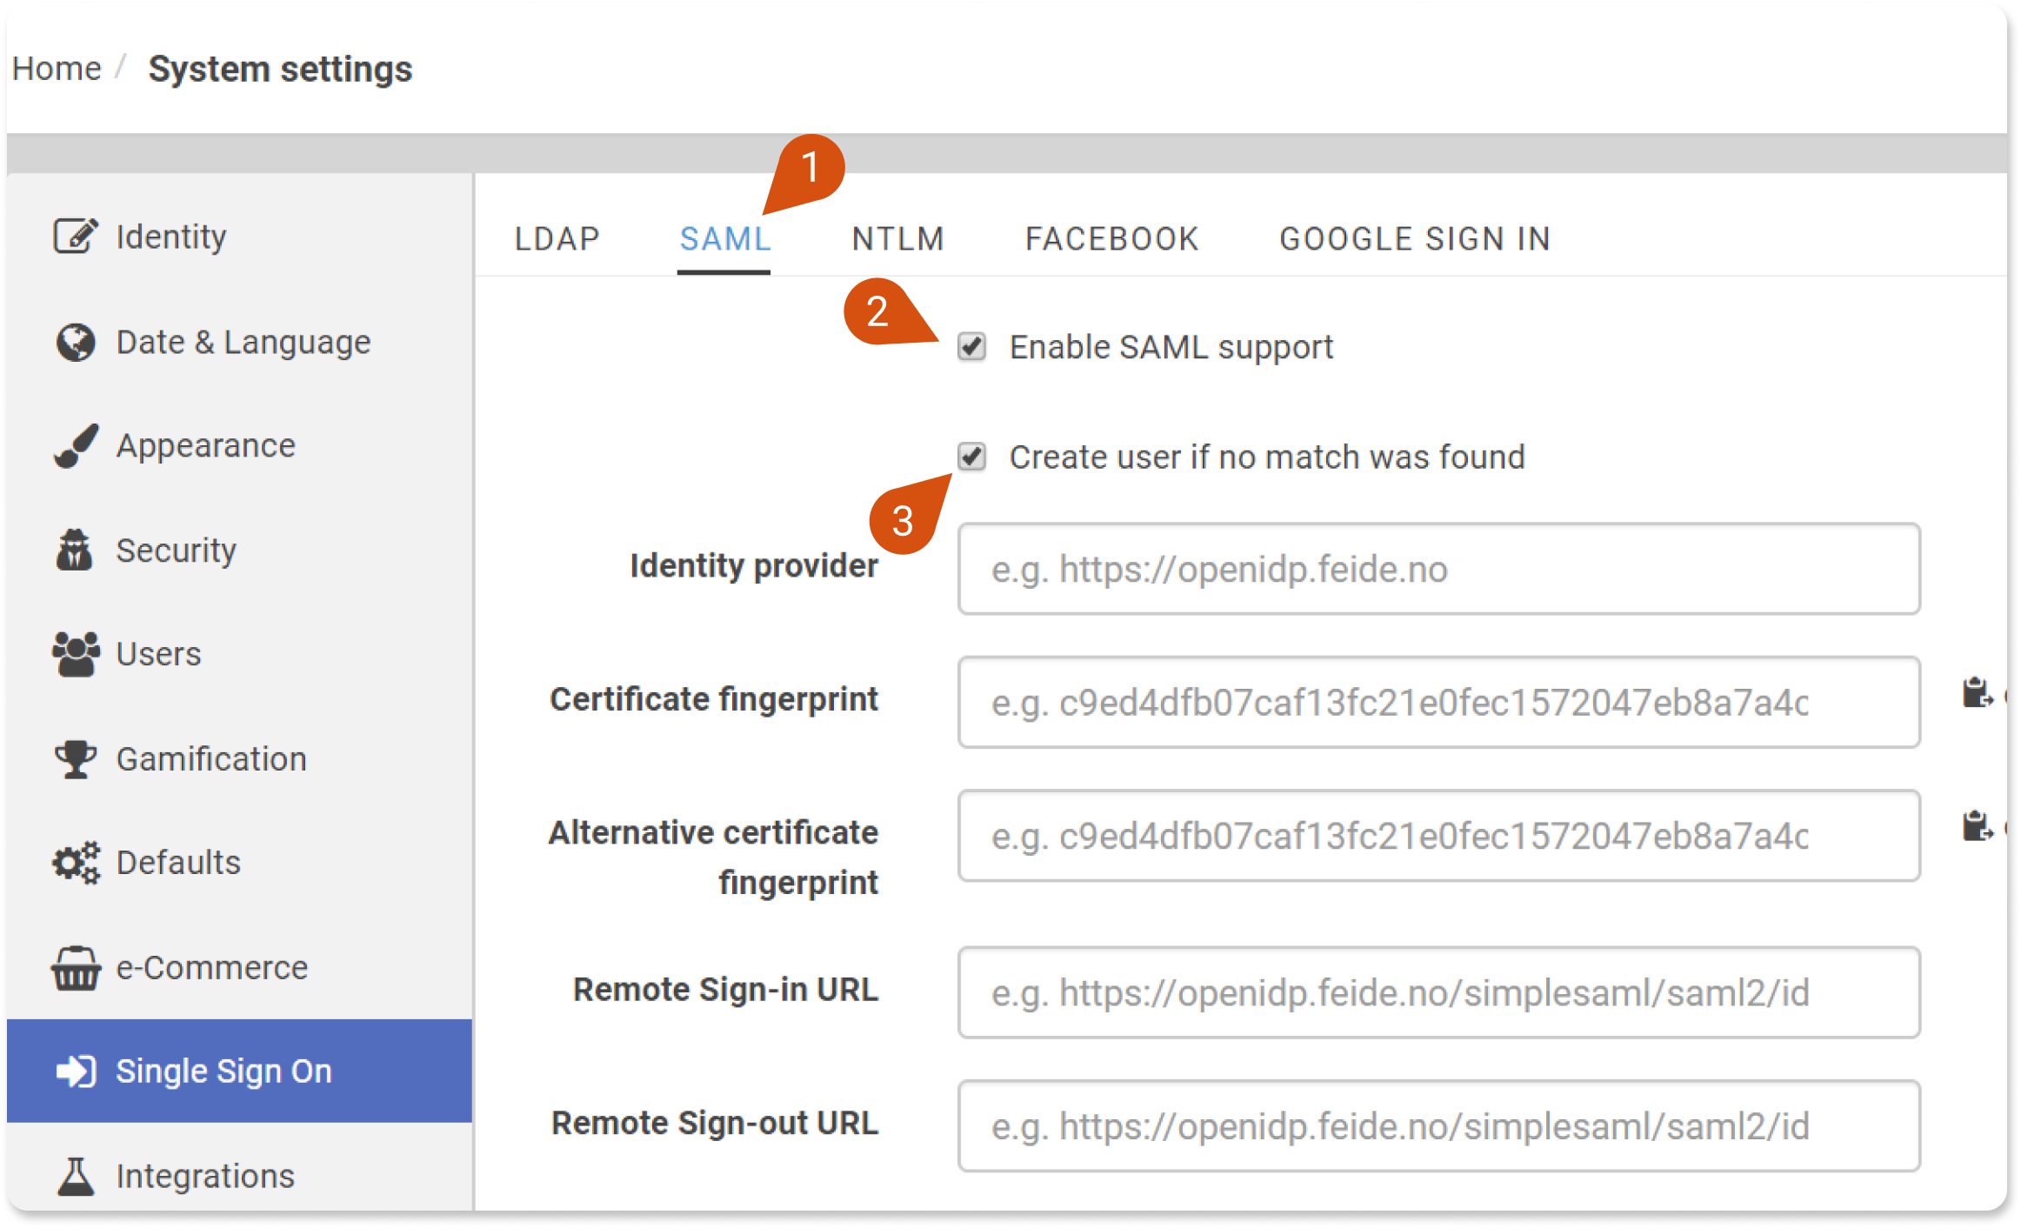The height and width of the screenshot is (1228, 2021).
Task: Click the Users group icon
Action: point(76,654)
